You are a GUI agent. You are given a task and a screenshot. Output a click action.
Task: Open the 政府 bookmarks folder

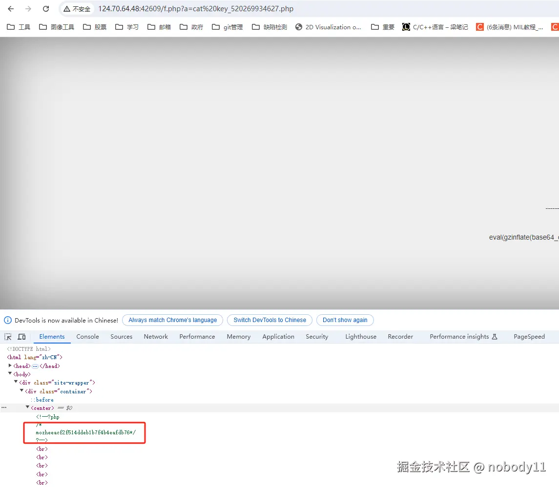coord(191,27)
